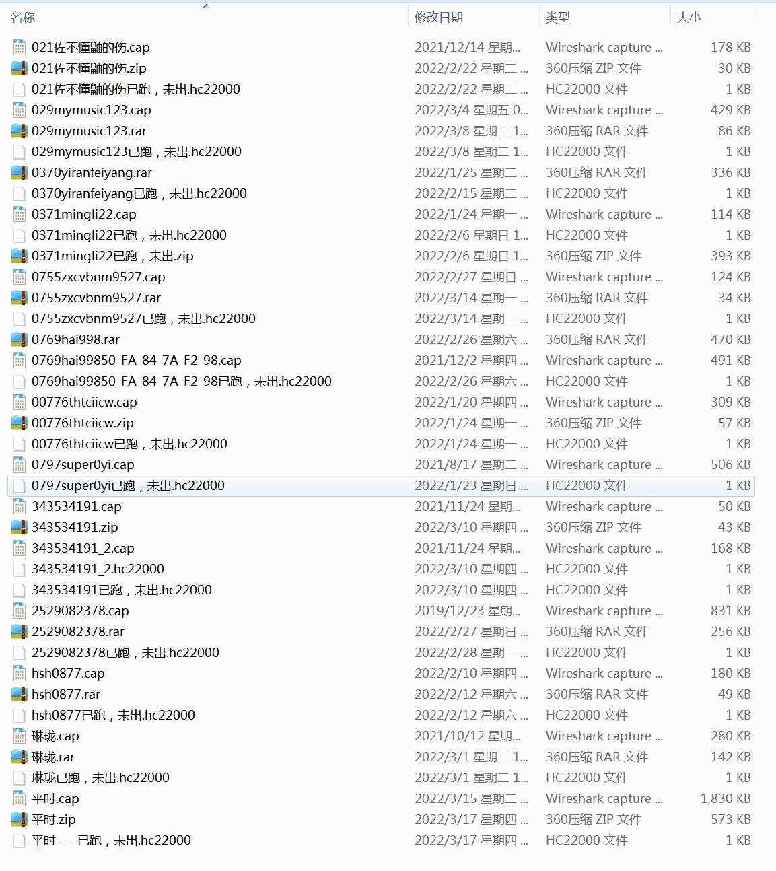776x871 pixels.
Task: Click the 2021/12/2 date of 0769hai99850-FA-84-7A-F2-98.cap
Action: (471, 360)
